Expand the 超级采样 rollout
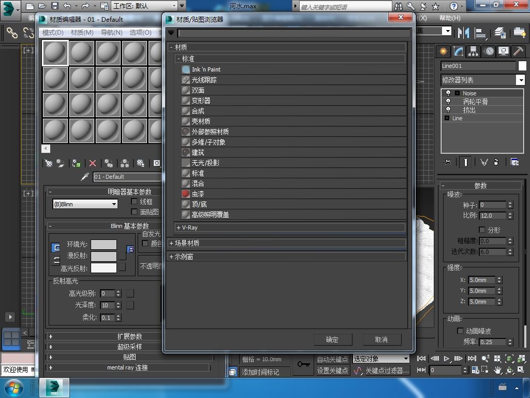This screenshot has width=530, height=398. 129,347
